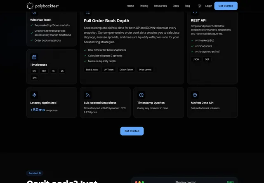
Task: Click the GET tag in REST API card
Action: (x=207, y=59)
